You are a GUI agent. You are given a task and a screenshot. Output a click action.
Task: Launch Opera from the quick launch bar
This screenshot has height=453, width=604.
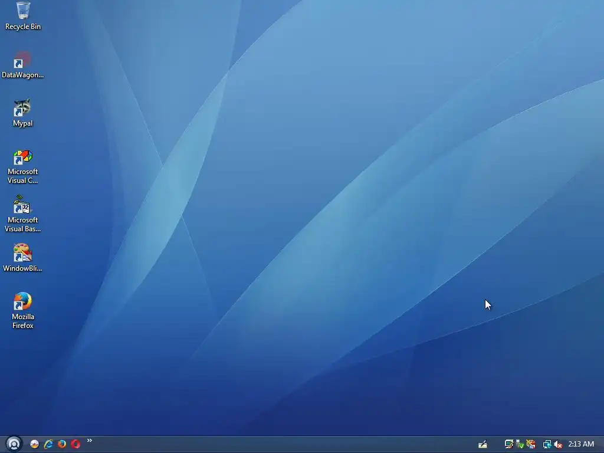(75, 444)
